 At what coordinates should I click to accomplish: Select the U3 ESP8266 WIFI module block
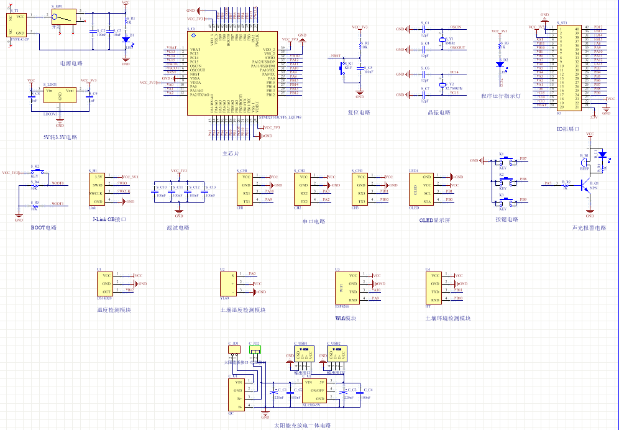pyautogui.click(x=347, y=288)
